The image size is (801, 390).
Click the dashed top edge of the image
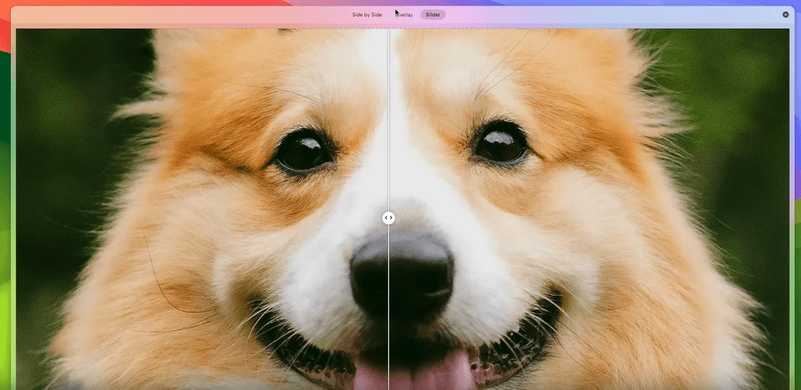tap(402, 28)
